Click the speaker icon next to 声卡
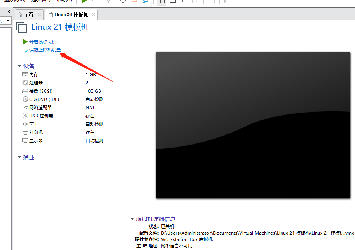Screen dimensions: 355x250 point(25,124)
